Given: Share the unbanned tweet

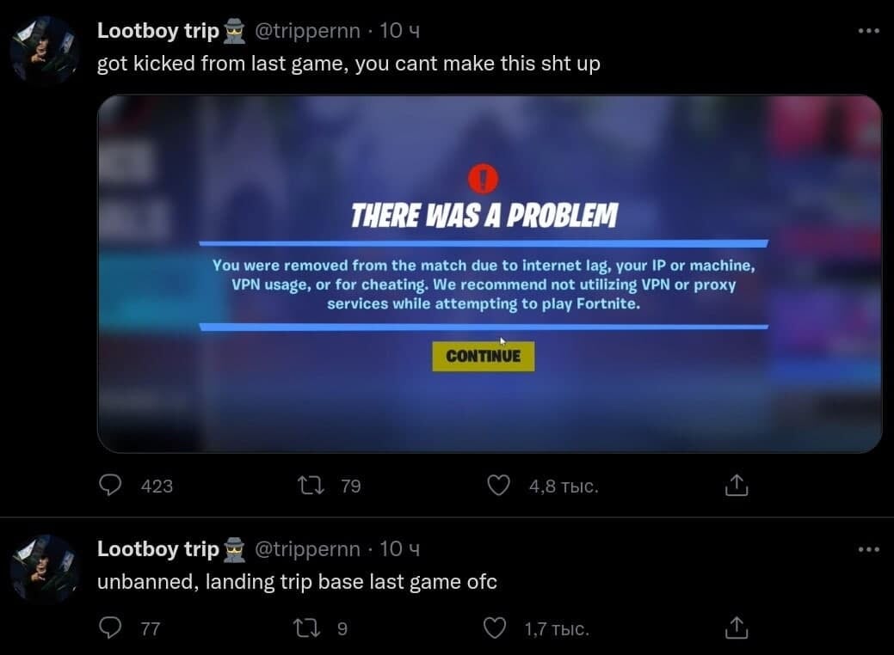Looking at the screenshot, I should click(736, 628).
